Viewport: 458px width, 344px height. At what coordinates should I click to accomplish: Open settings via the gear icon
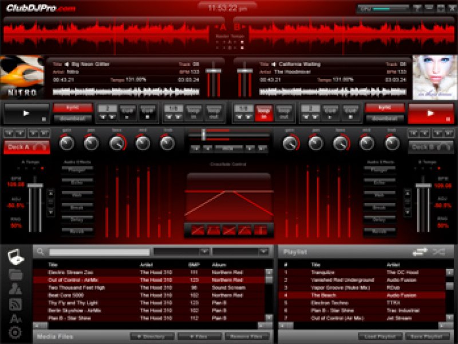[x=15, y=333]
